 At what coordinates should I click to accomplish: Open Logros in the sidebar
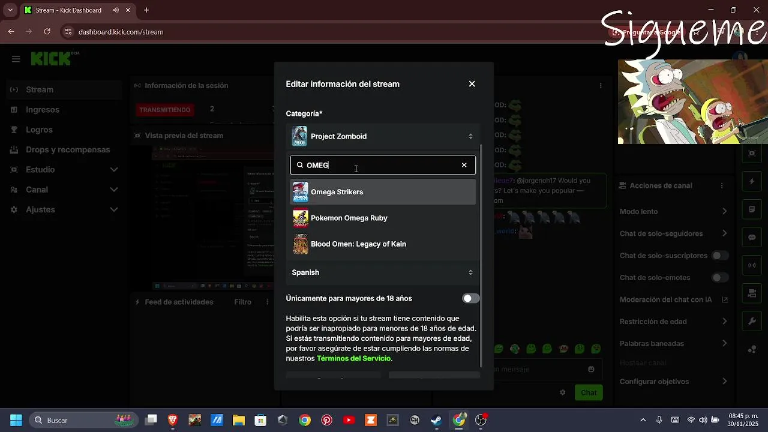(63, 130)
